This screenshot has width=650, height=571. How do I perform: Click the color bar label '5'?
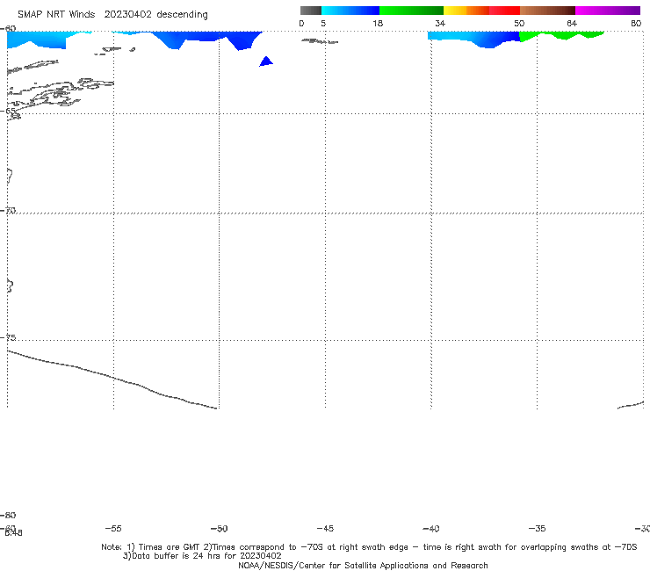click(323, 23)
